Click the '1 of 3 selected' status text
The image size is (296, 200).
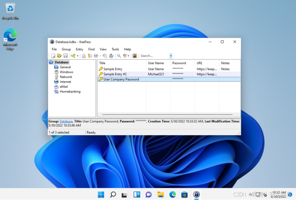[x=59, y=133]
